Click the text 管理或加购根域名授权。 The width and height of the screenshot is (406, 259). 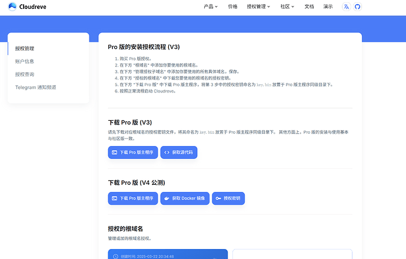(129, 238)
